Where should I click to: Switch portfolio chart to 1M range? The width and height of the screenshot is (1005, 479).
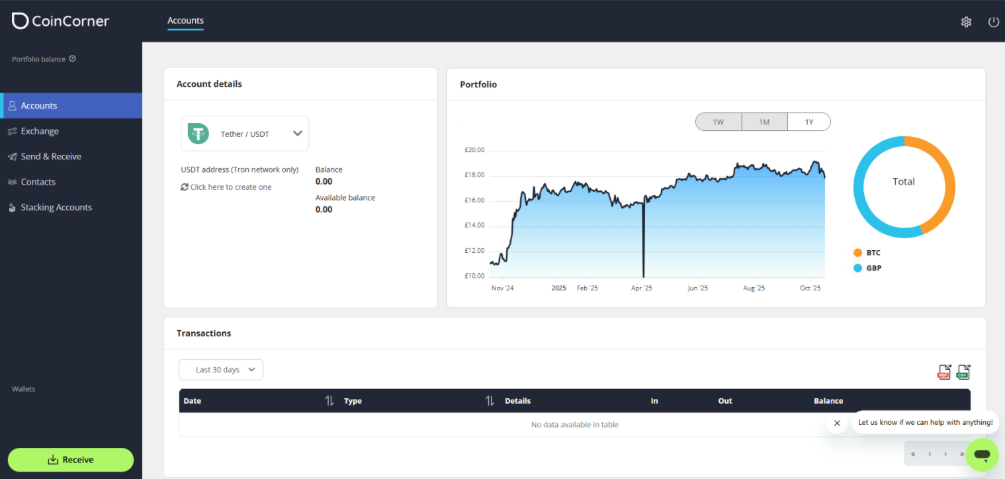click(x=764, y=121)
